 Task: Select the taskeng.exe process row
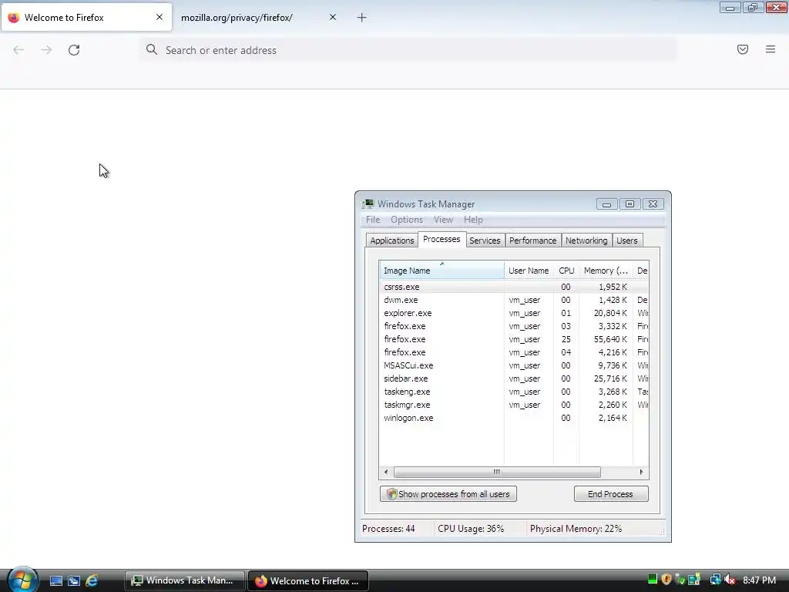(514, 391)
